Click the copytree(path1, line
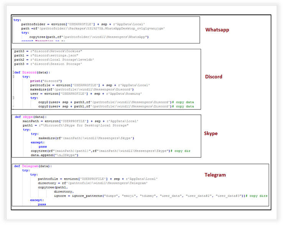 point(53,187)
